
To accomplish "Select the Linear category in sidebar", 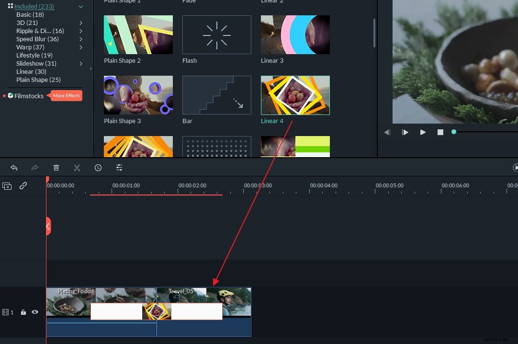I will point(31,71).
